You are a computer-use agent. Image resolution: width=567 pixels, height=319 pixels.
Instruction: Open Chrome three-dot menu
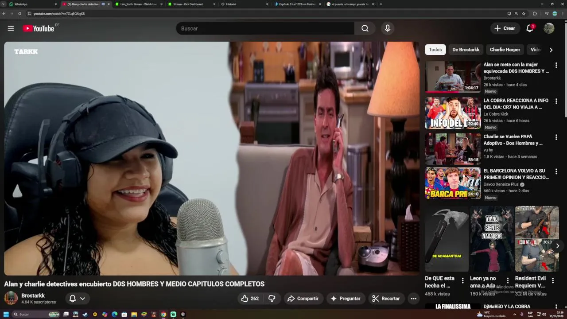pos(563,14)
